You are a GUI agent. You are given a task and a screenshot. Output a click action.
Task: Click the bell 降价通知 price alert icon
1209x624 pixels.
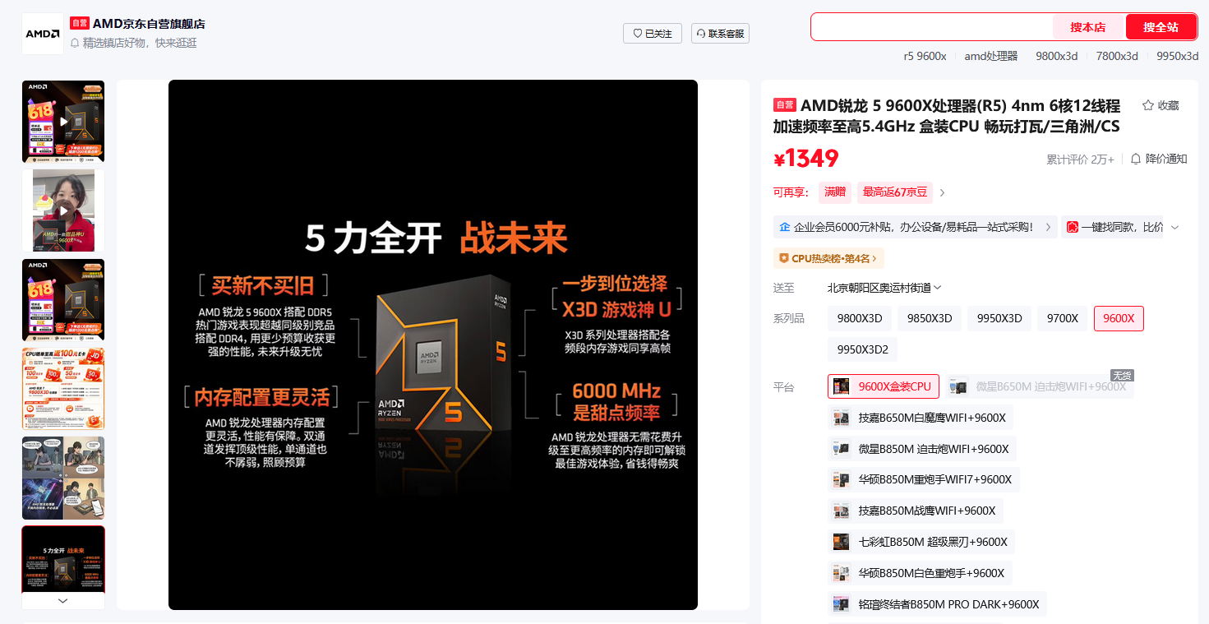coord(1136,159)
